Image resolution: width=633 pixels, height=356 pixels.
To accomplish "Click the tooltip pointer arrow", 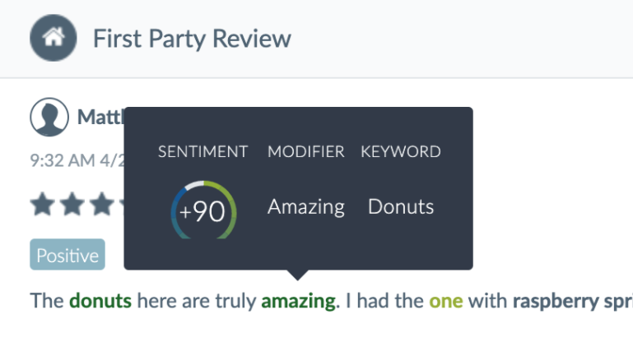I will [x=298, y=275].
